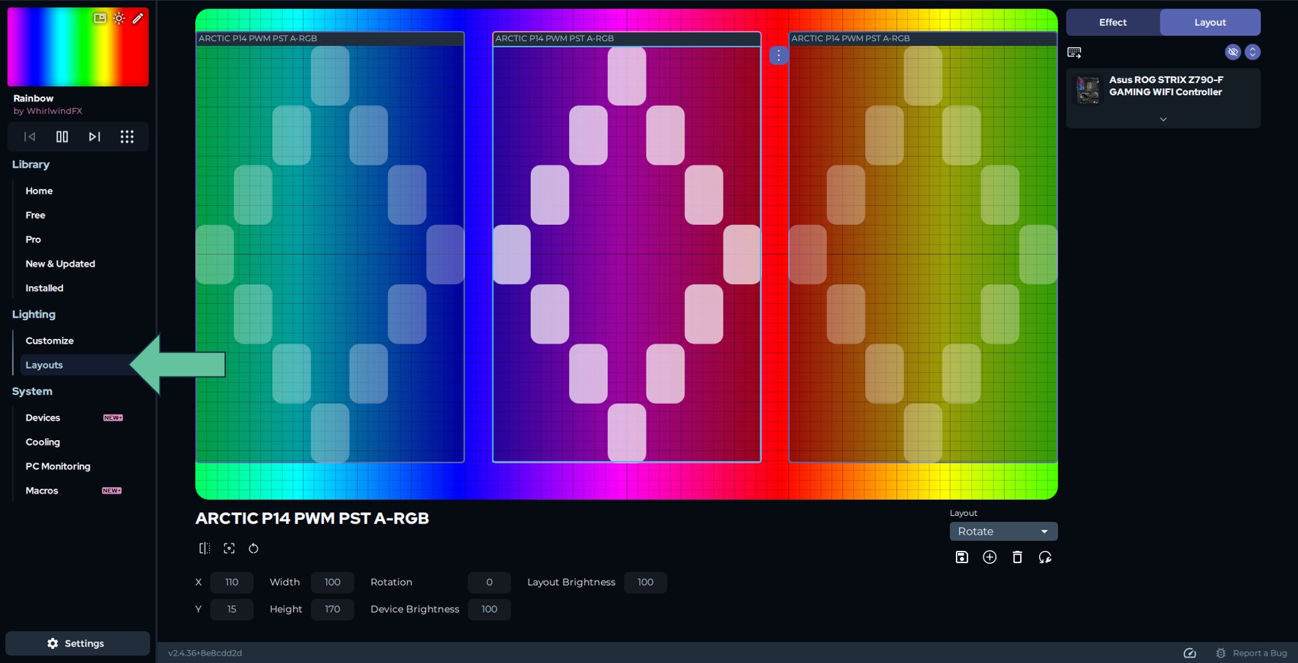1298x663 pixels.
Task: Open the Settings button
Action: tap(77, 644)
